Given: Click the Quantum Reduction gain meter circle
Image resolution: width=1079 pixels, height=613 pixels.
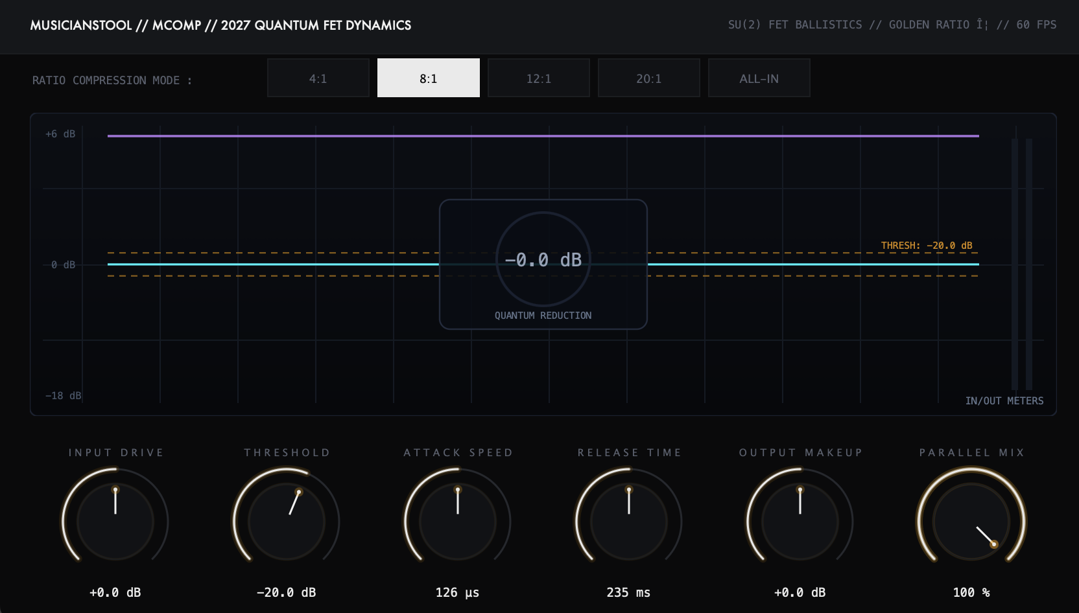Looking at the screenshot, I should pyautogui.click(x=543, y=259).
